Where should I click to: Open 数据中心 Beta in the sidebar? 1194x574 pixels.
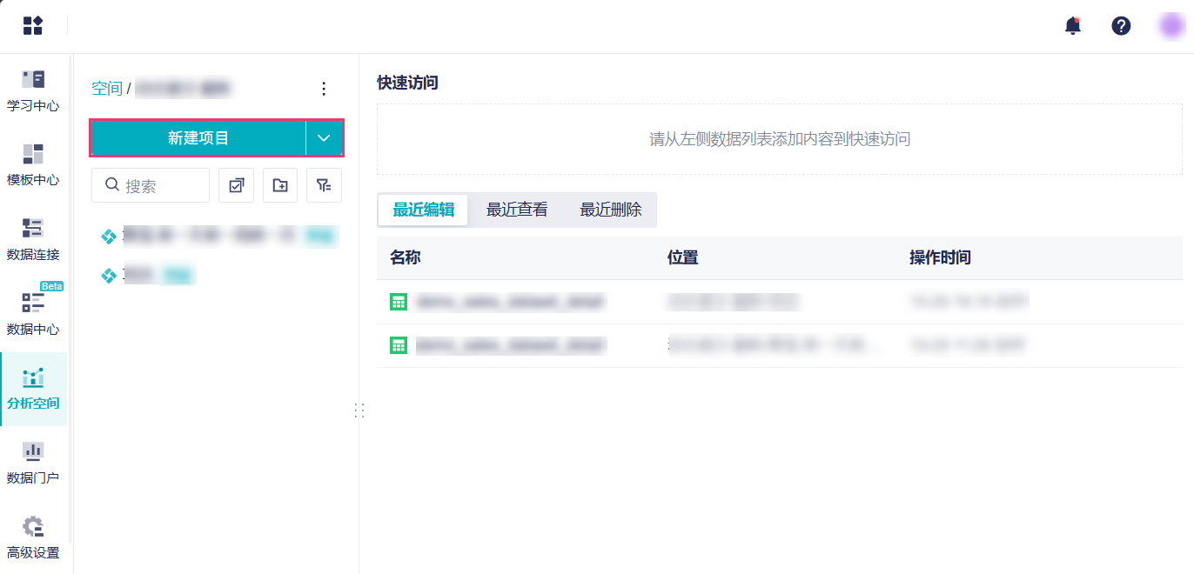(33, 314)
